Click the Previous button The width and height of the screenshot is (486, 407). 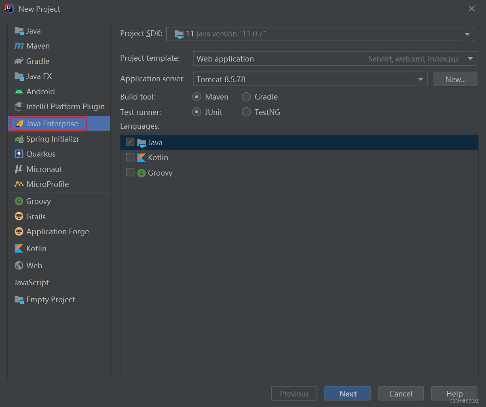294,393
